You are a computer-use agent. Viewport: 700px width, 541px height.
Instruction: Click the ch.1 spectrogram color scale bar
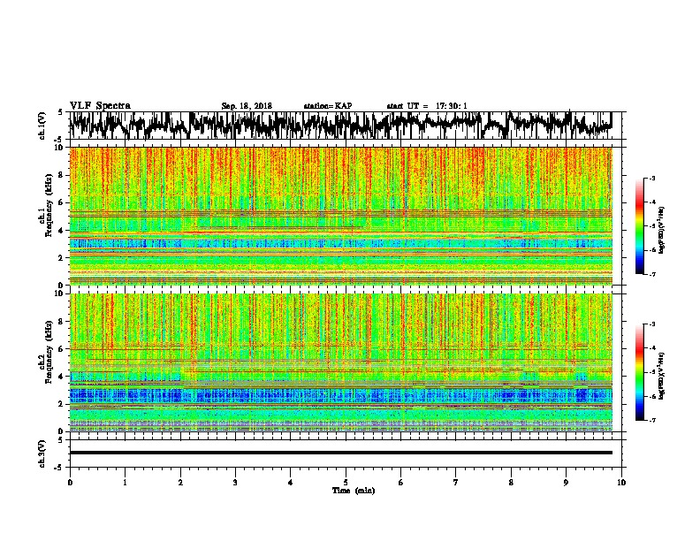tap(640, 226)
